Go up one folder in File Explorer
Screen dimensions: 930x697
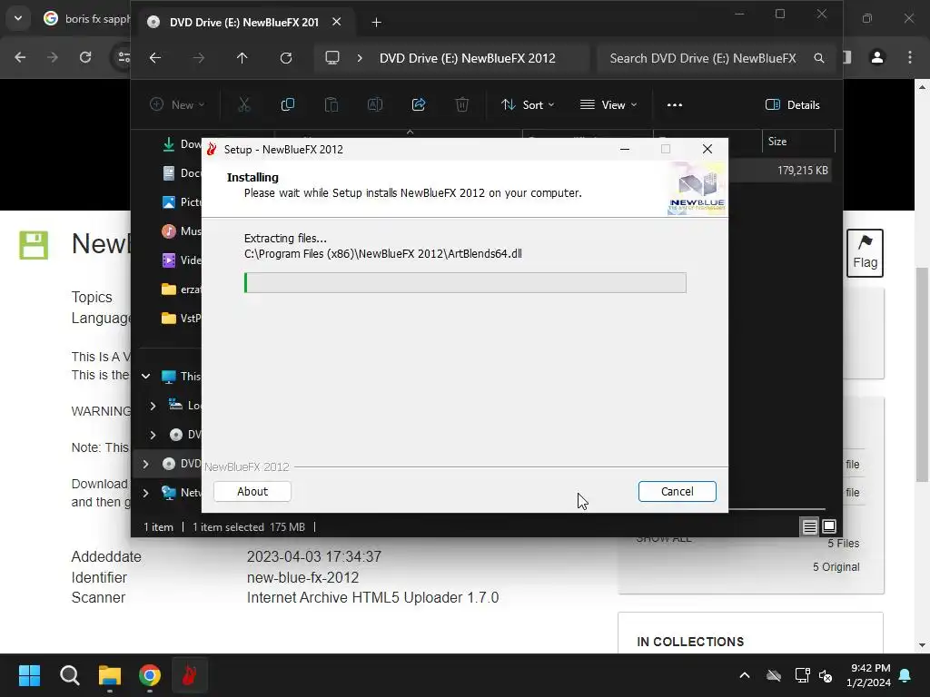[x=242, y=58]
